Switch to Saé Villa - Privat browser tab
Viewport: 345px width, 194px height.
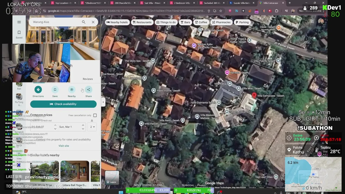tap(152, 3)
